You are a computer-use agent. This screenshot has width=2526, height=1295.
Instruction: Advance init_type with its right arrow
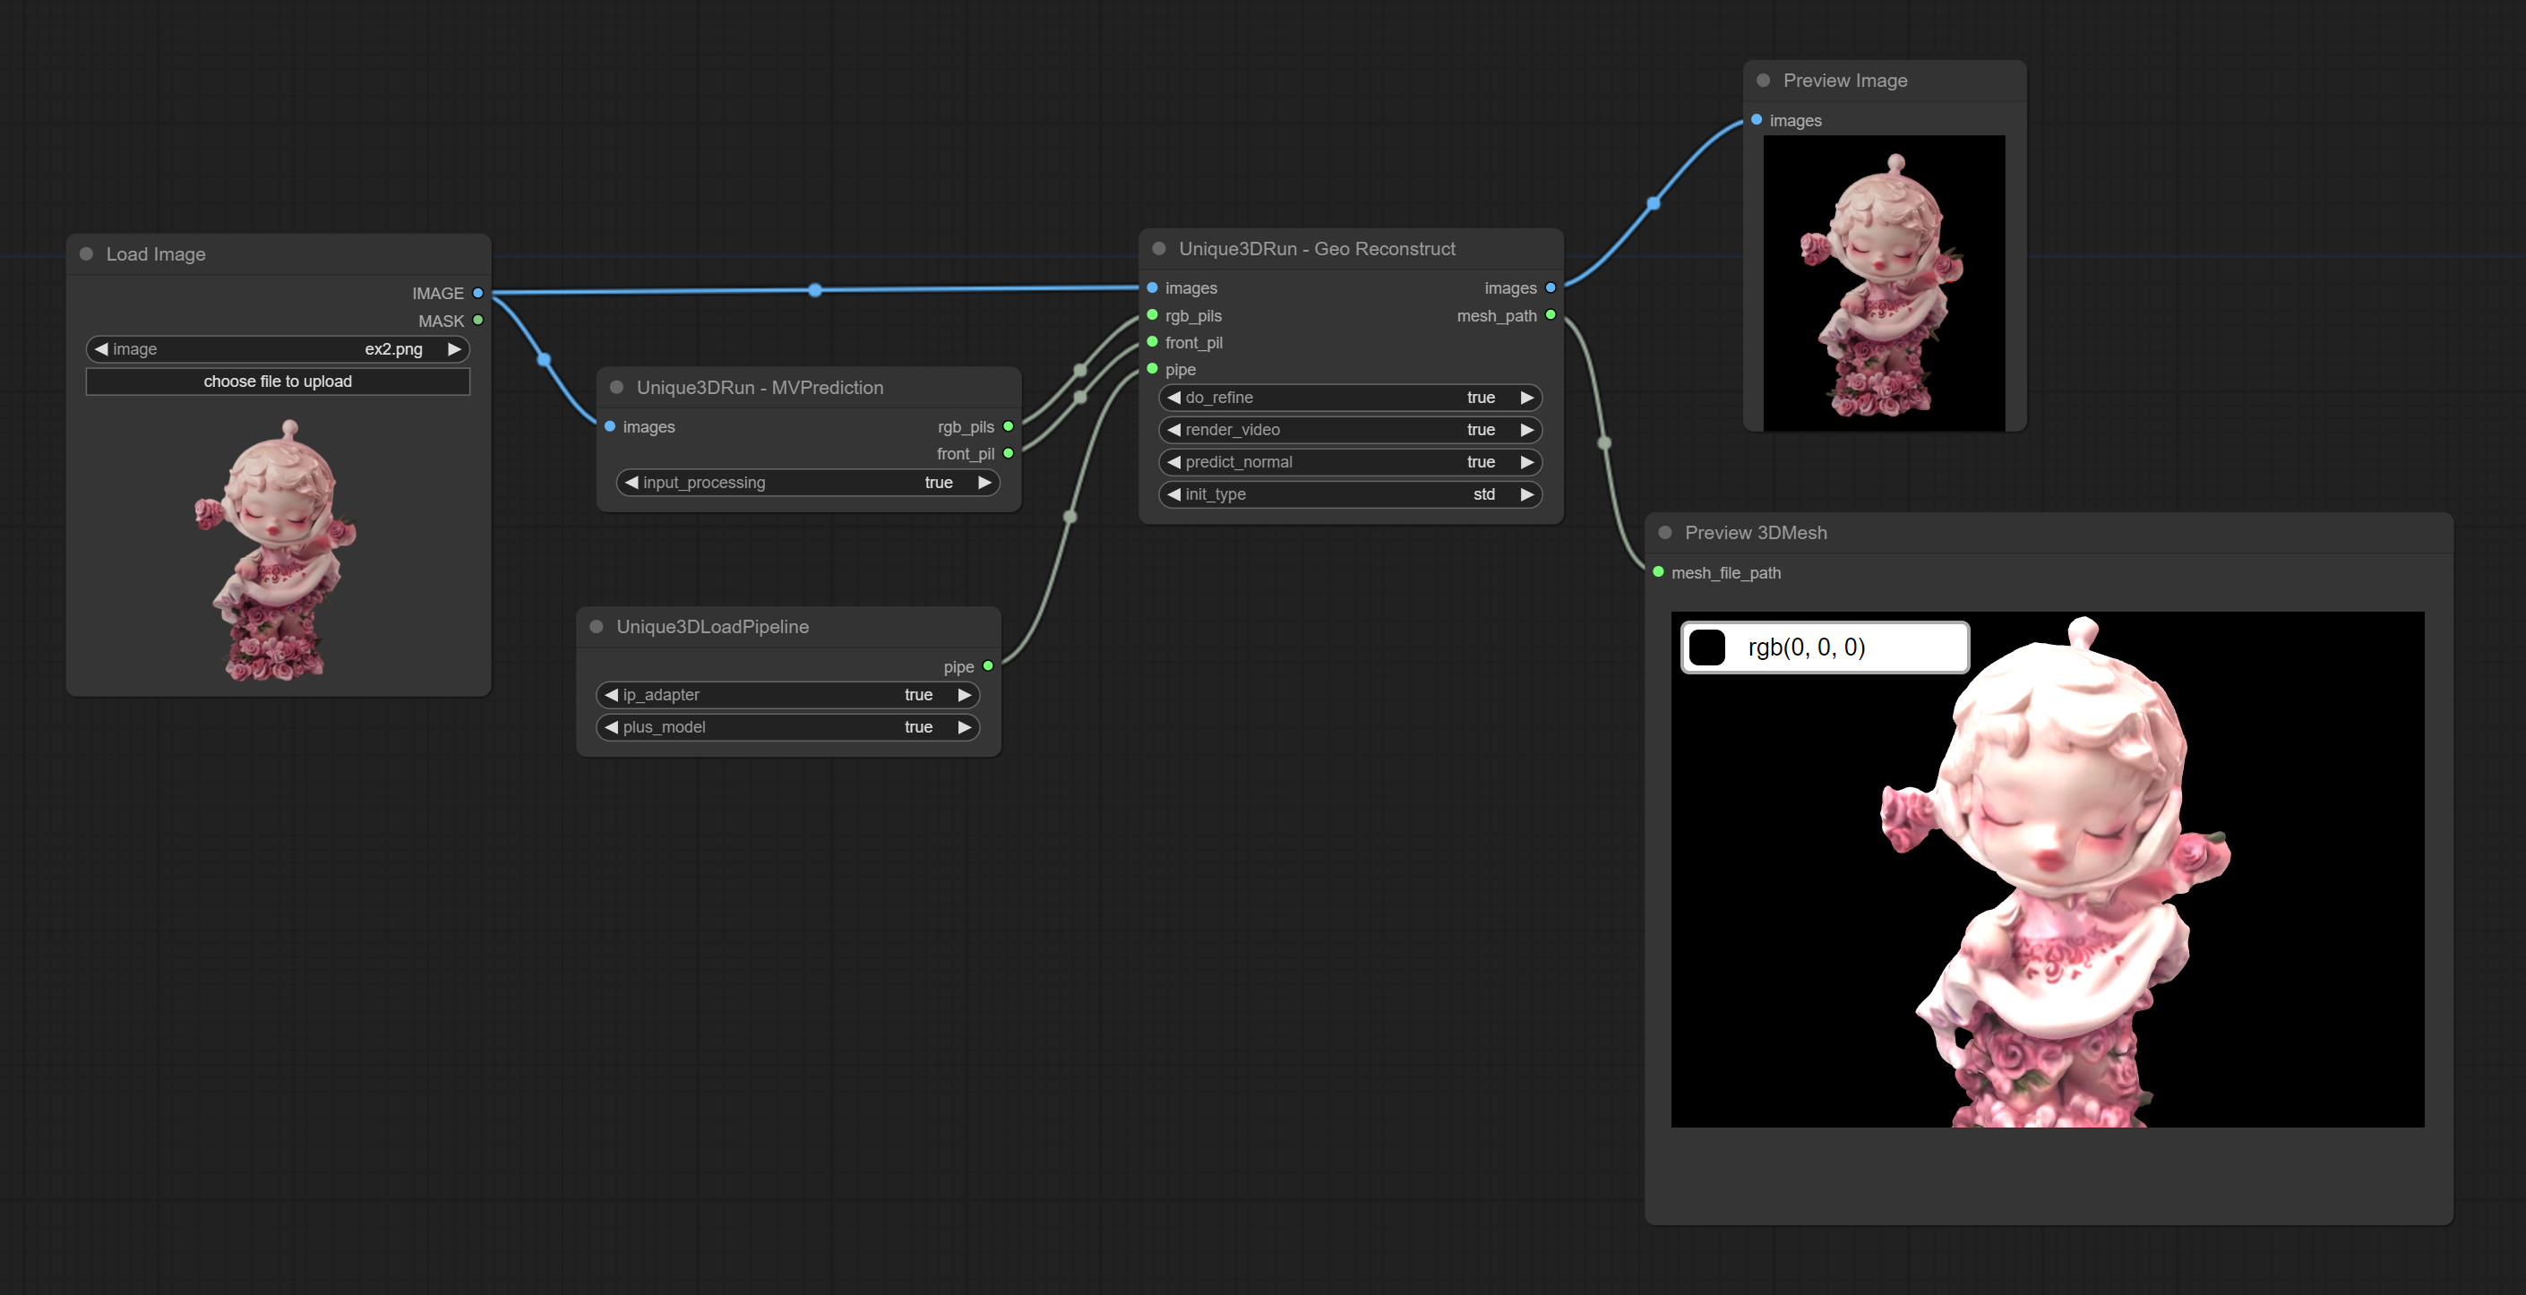tap(1525, 494)
